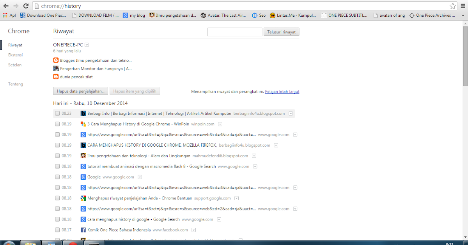
Task: Click the forward navigation arrow
Action: pyautogui.click(x=16, y=6)
